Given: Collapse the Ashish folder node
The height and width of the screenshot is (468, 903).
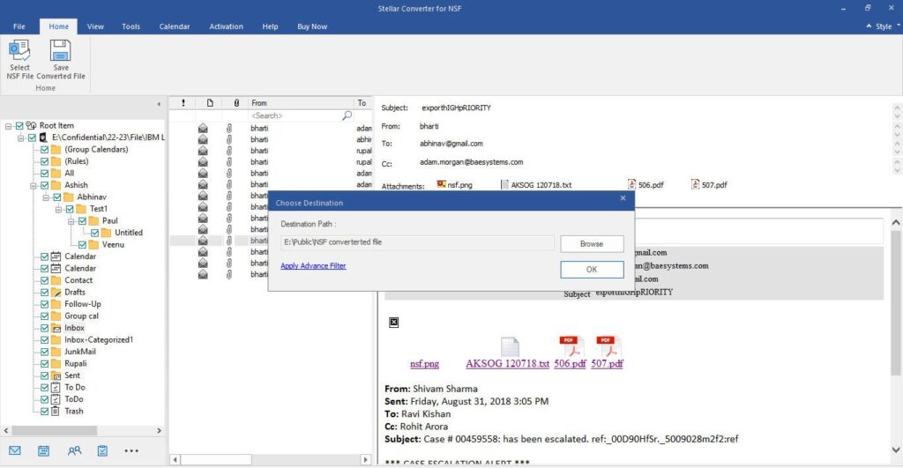Looking at the screenshot, I should click(x=34, y=185).
